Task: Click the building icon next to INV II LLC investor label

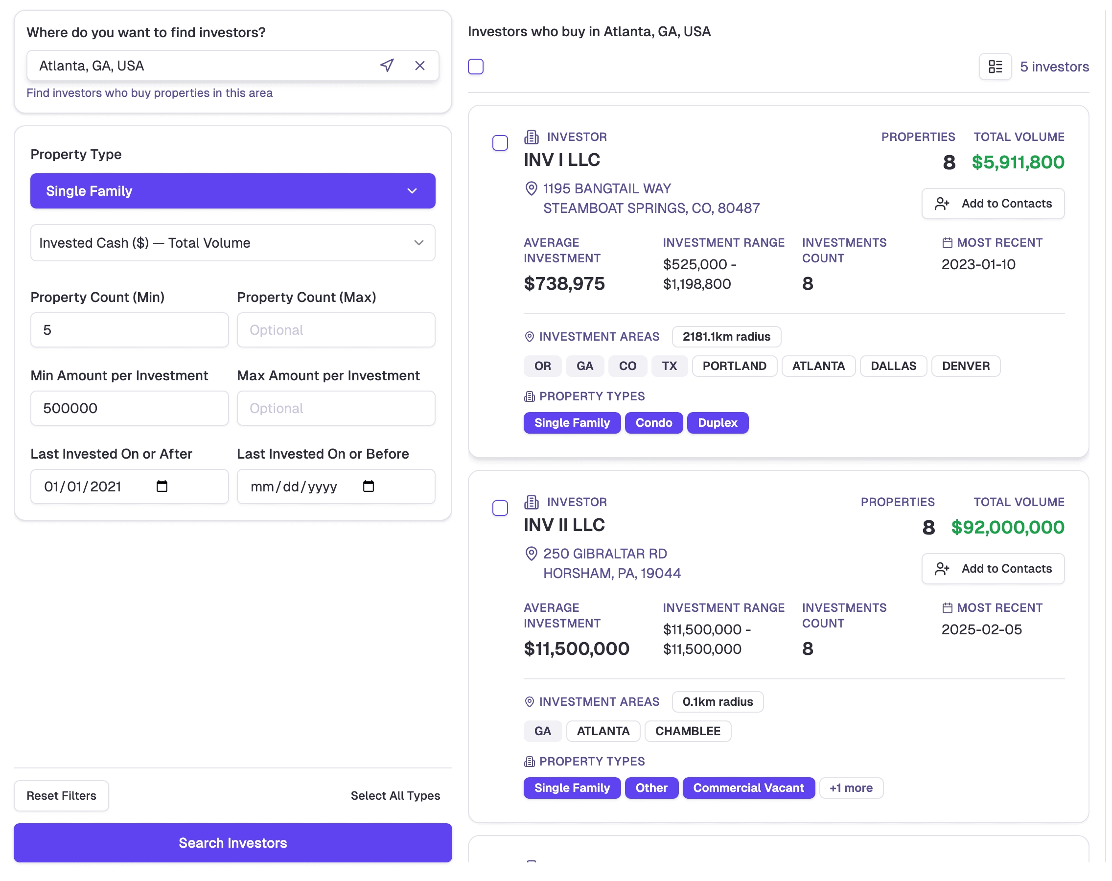Action: pyautogui.click(x=531, y=502)
